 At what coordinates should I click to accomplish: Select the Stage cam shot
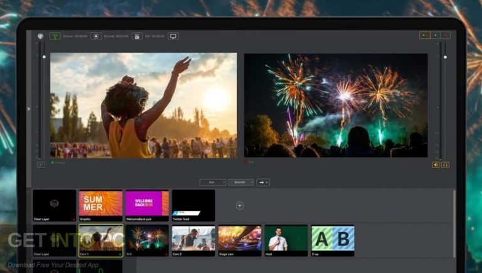tap(240, 241)
